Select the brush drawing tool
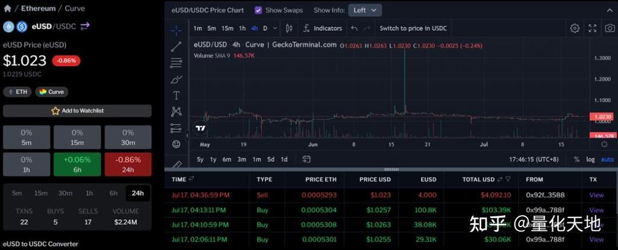Viewport: 618px width, 250px height. 176,79
